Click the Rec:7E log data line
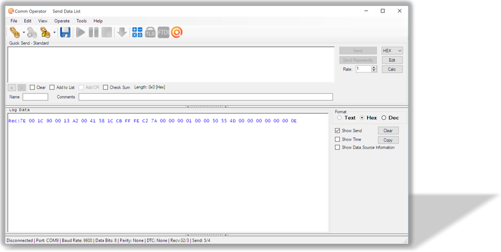 pos(153,121)
